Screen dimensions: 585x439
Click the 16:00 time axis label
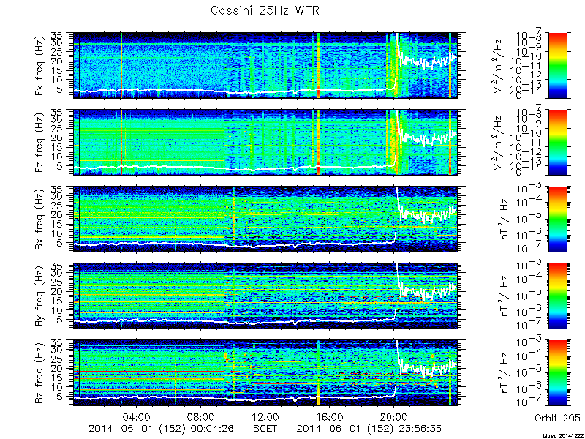(330, 417)
